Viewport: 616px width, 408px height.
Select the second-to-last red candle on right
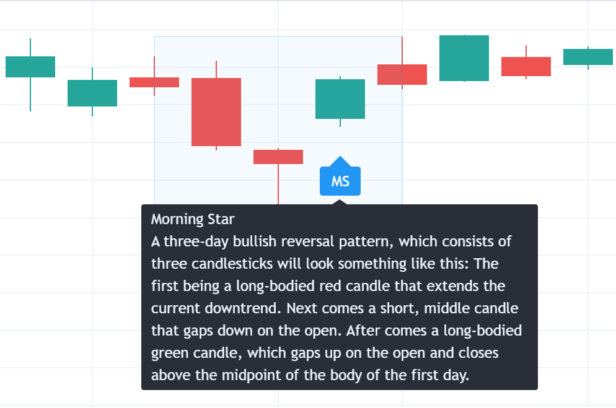pyautogui.click(x=526, y=66)
